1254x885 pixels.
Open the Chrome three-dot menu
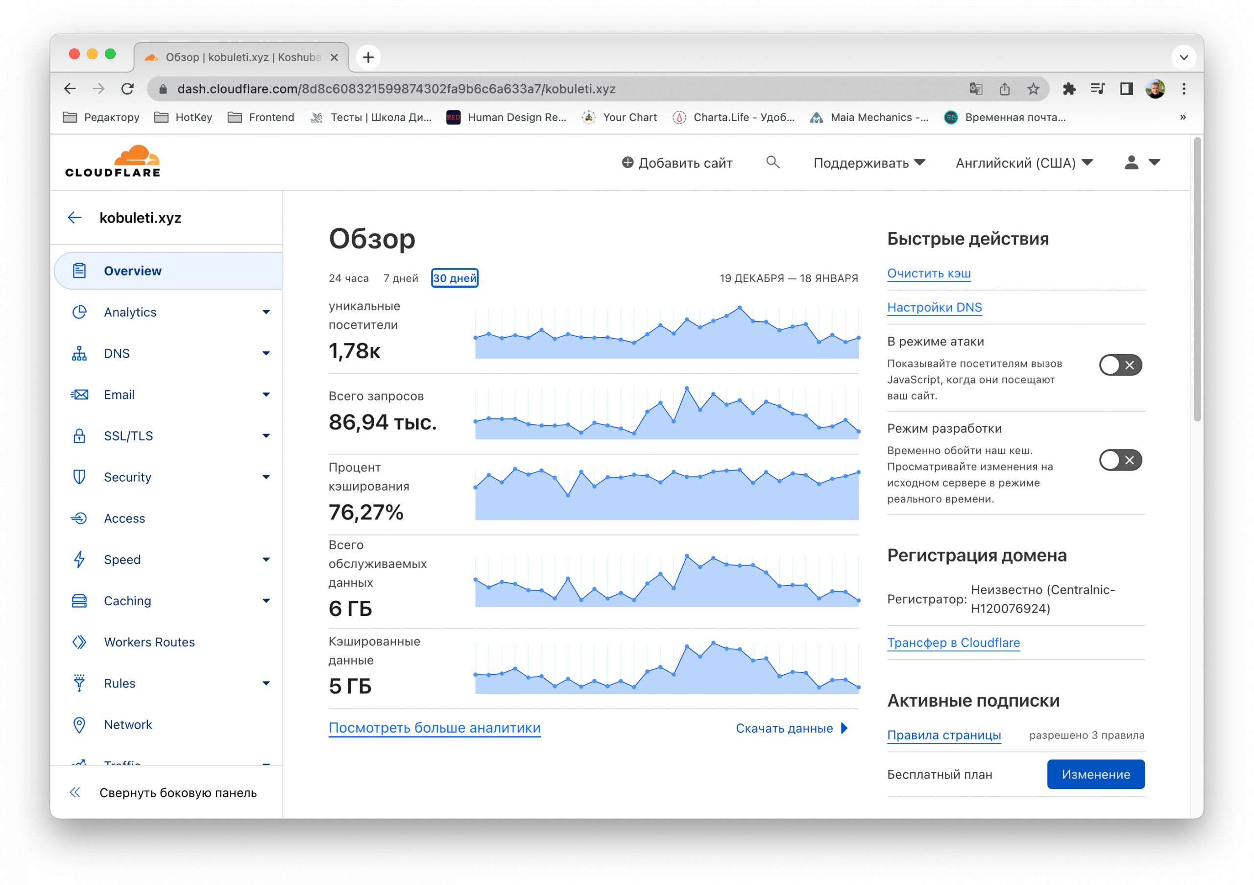[x=1183, y=89]
